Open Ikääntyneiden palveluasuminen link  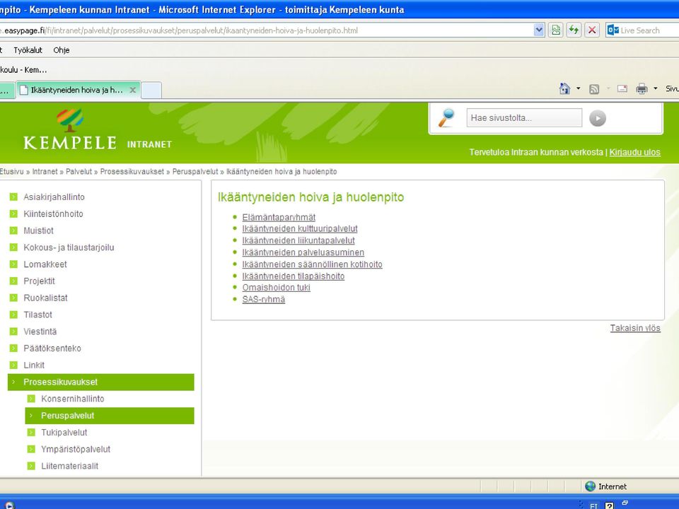pyautogui.click(x=303, y=252)
